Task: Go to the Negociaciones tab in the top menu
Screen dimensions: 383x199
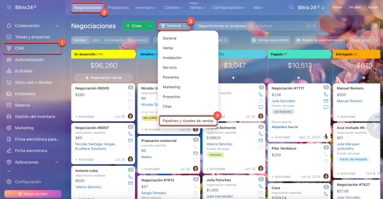Action: click(88, 7)
